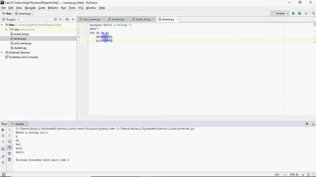Viewport: 316px width, 177px height.
Task: Start debugging with the toolbar debug icon
Action: [x=300, y=13]
